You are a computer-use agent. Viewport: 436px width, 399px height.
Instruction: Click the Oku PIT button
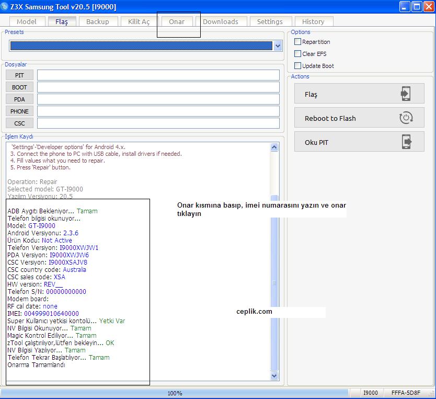(359, 142)
